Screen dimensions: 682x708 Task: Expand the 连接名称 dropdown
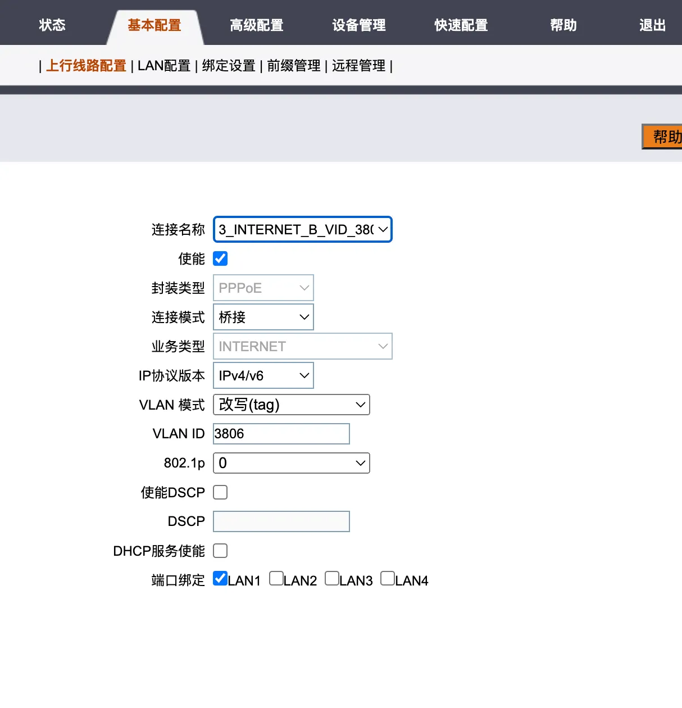(x=302, y=229)
